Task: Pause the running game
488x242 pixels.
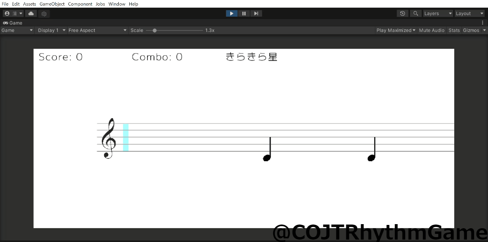Action: click(244, 13)
